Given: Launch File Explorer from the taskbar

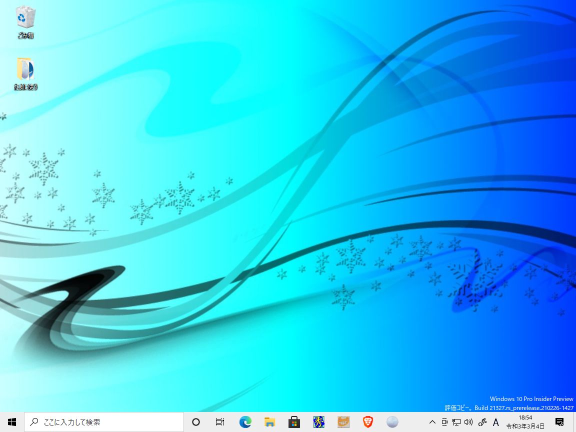Looking at the screenshot, I should (269, 422).
